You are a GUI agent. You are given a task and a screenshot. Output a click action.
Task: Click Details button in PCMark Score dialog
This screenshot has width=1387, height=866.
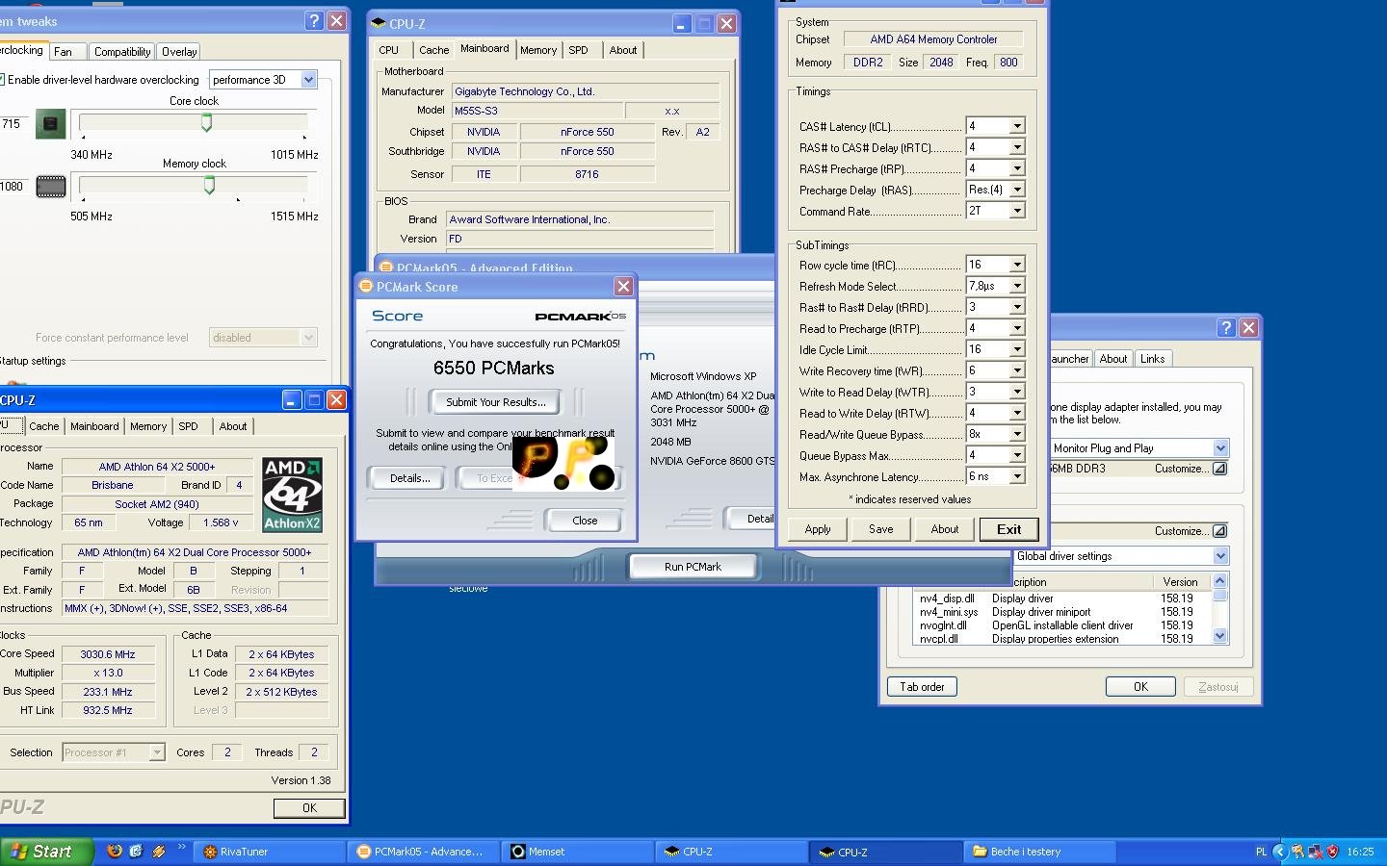[409, 478]
